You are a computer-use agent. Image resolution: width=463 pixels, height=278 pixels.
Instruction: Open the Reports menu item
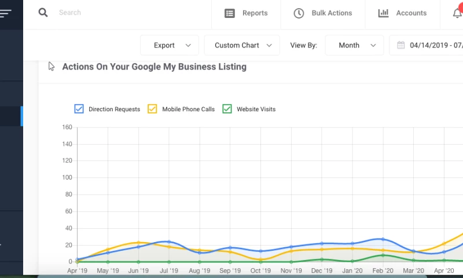(255, 13)
